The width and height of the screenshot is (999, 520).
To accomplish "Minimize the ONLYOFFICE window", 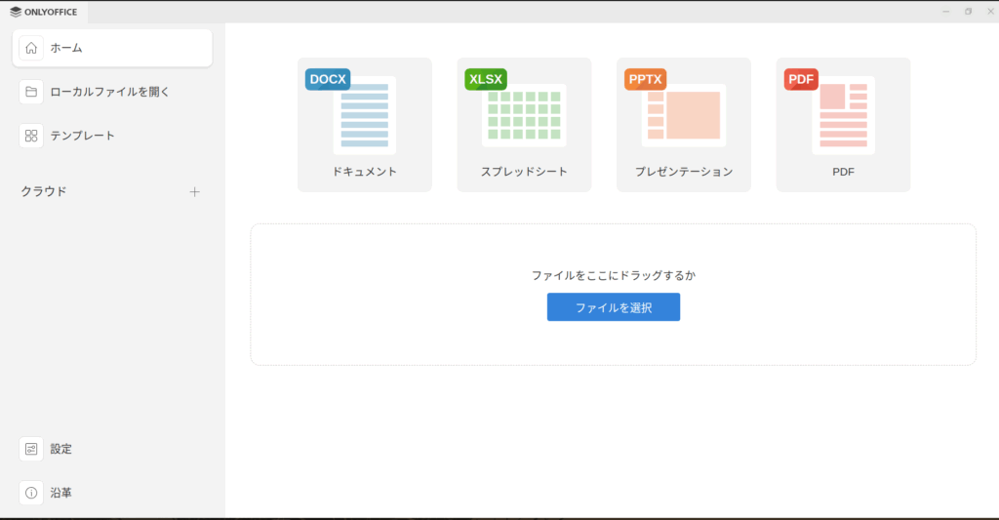I will (946, 12).
